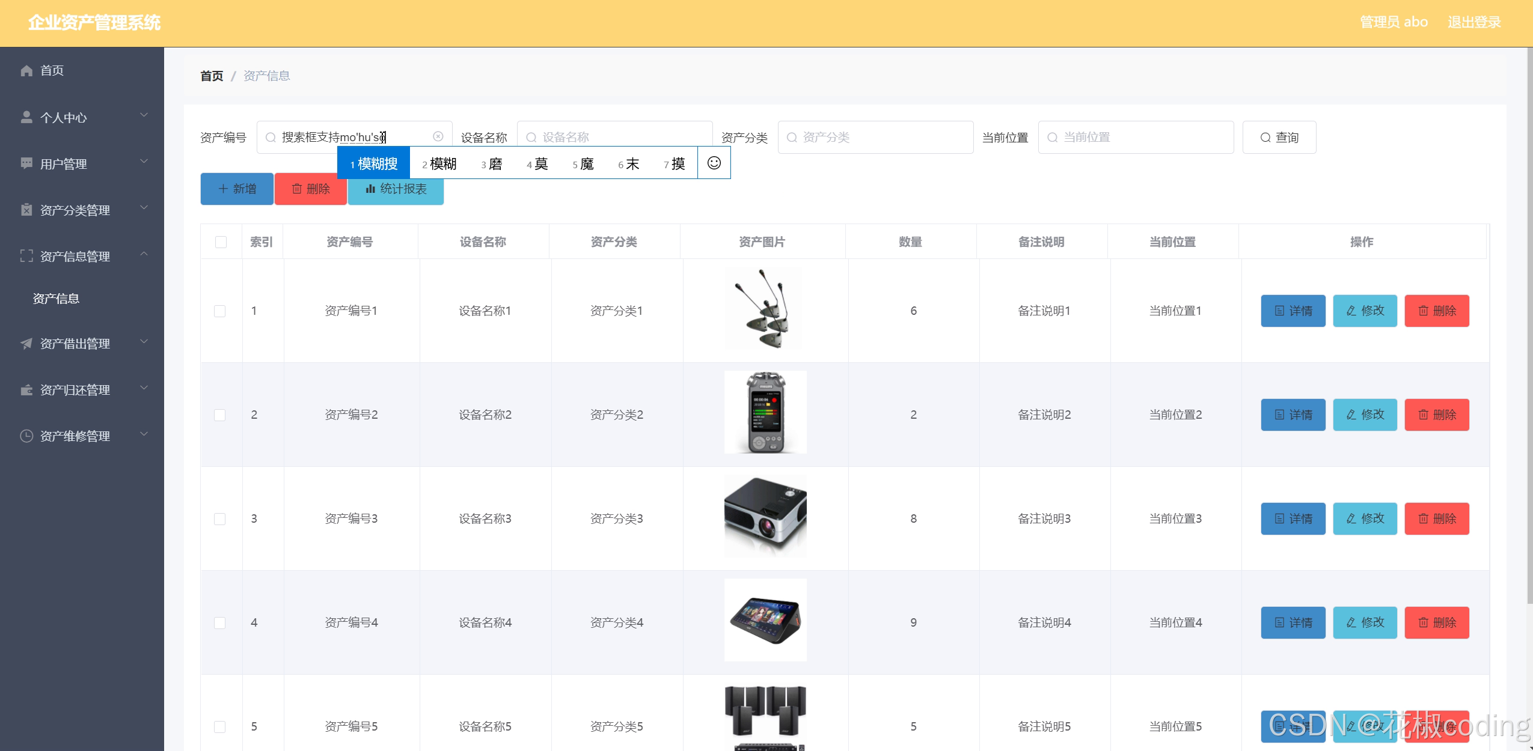
Task: Select the row checkbox for 资产编号2
Action: 219,415
